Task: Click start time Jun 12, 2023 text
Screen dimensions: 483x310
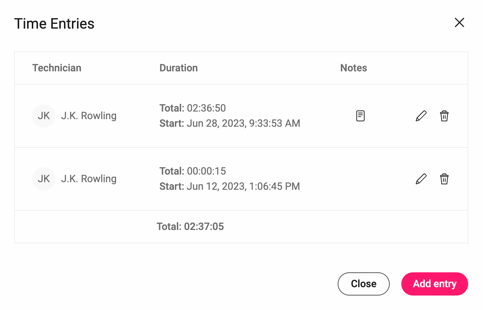Action: [x=230, y=187]
